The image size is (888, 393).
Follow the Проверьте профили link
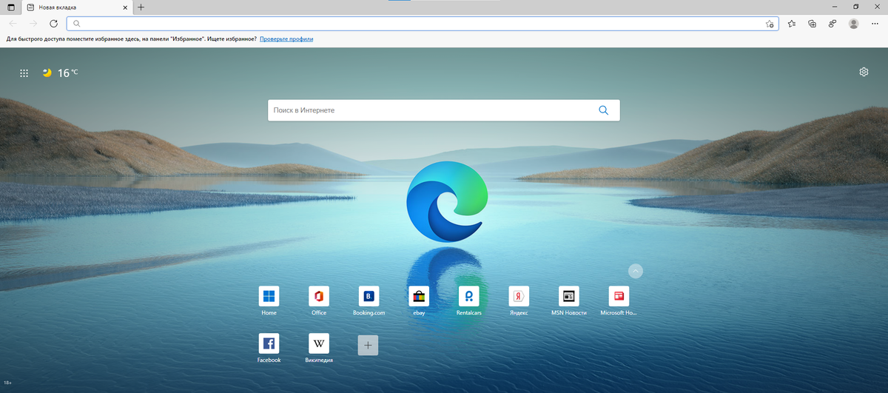tap(286, 38)
